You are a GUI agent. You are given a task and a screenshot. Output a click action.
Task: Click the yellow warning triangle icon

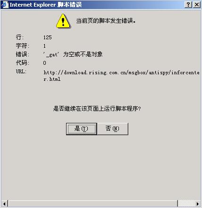(x=63, y=21)
